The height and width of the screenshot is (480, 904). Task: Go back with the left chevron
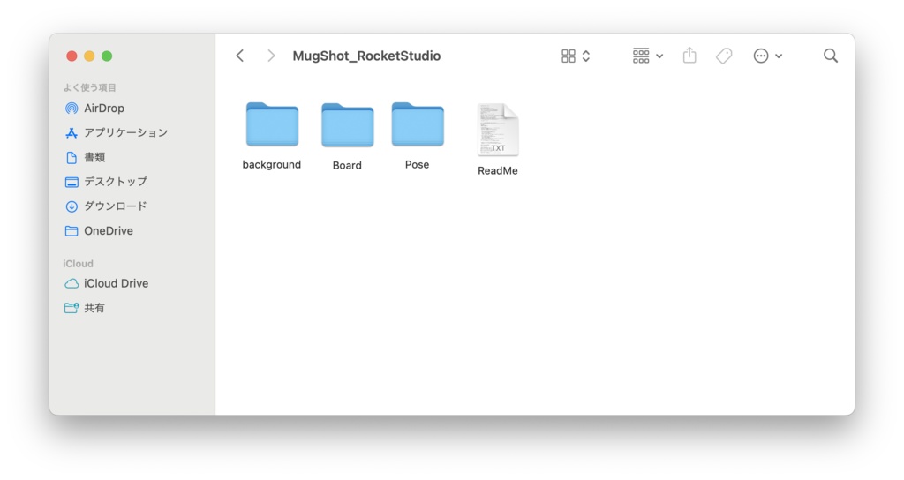240,56
